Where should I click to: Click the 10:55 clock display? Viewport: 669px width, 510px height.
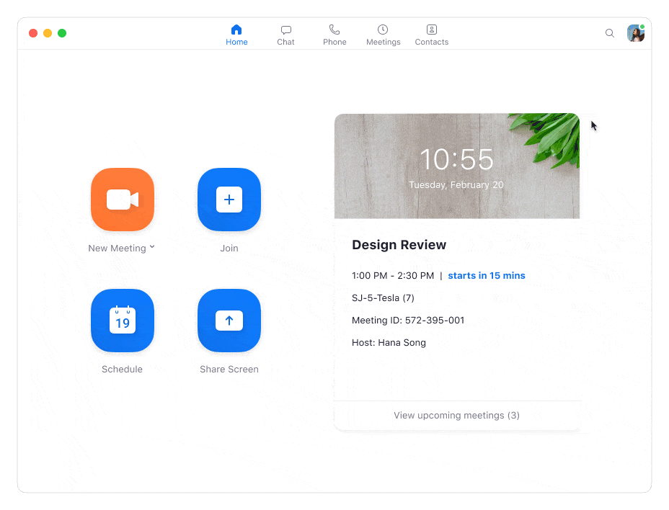456,159
